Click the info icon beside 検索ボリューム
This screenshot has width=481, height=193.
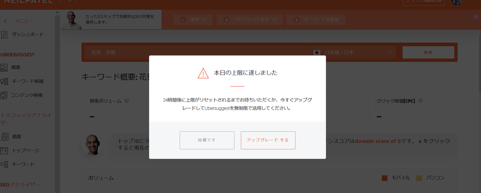click(x=127, y=101)
